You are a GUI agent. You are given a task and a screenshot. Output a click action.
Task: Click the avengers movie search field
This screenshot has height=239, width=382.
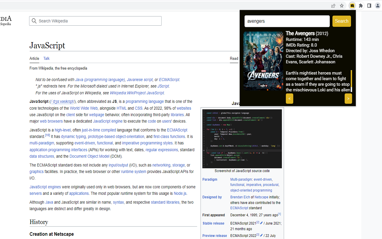click(287, 21)
